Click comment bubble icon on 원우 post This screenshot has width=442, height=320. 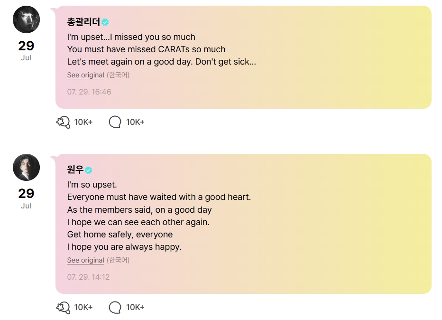115,307
